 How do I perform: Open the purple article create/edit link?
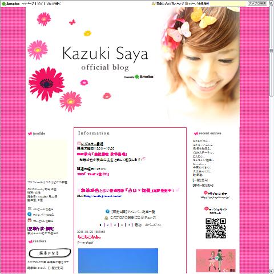coord(41,228)
